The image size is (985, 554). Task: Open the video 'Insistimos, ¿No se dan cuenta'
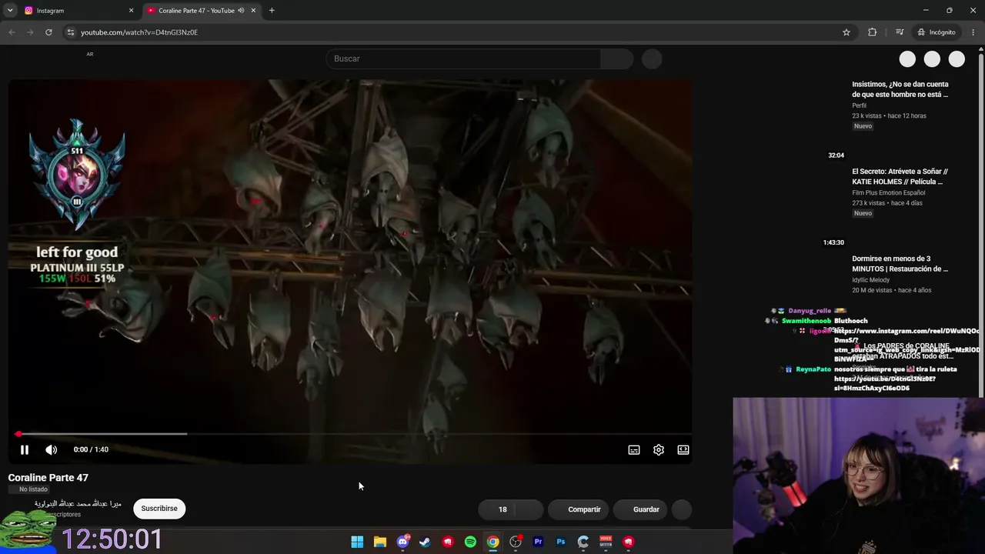coord(900,89)
